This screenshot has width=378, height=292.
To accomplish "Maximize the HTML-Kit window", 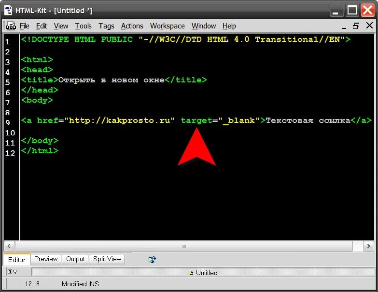I will pos(352,10).
